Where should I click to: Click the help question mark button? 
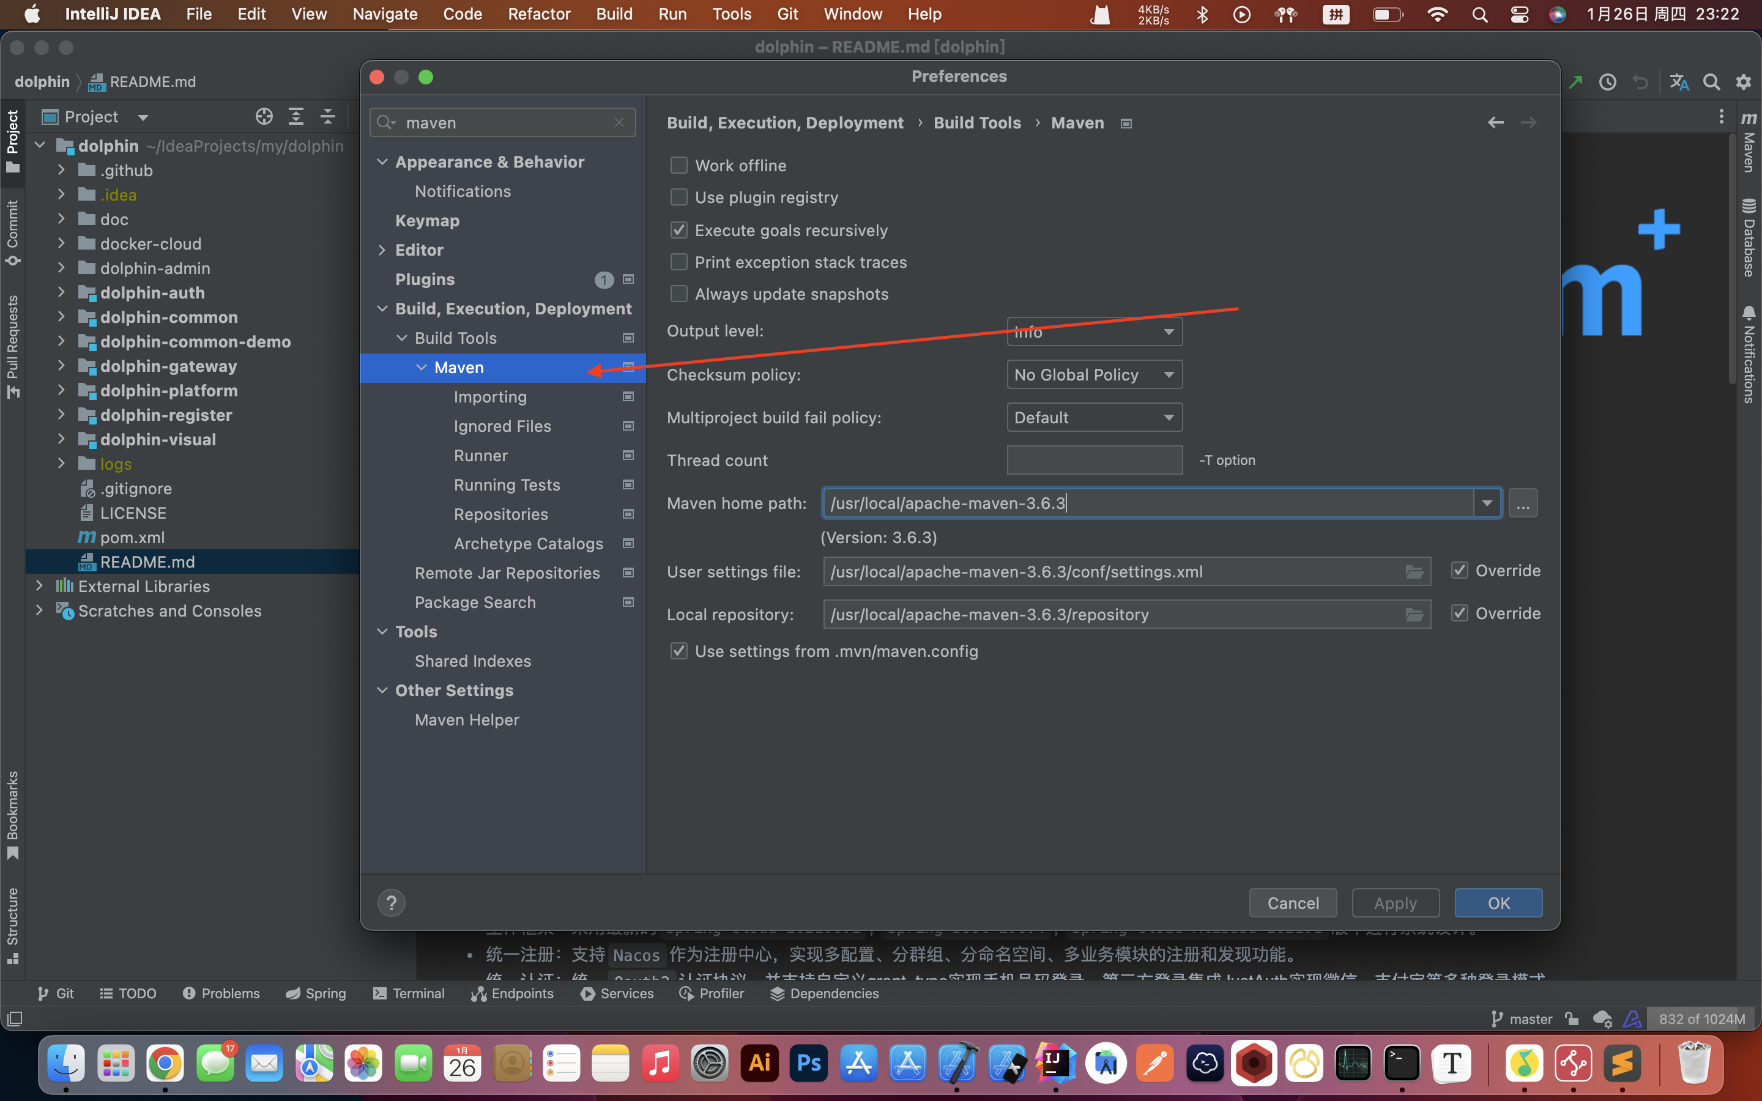(391, 903)
